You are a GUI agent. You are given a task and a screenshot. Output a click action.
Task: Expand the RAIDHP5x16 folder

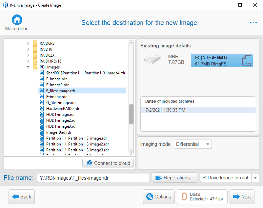(28, 61)
